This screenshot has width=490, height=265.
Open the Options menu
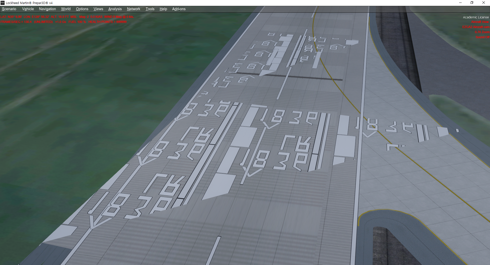tap(82, 9)
